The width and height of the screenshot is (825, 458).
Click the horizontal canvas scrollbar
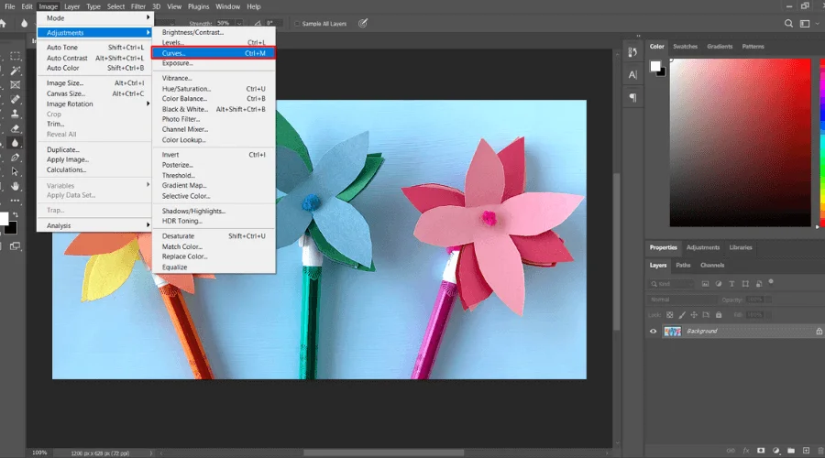coord(383,453)
